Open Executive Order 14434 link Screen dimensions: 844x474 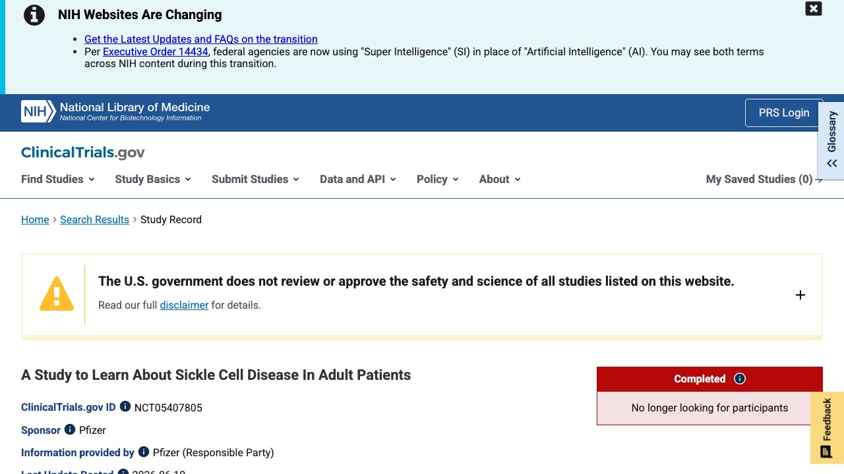(156, 51)
